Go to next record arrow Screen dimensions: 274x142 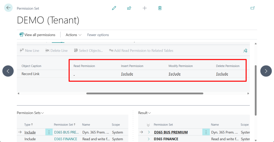(266, 71)
